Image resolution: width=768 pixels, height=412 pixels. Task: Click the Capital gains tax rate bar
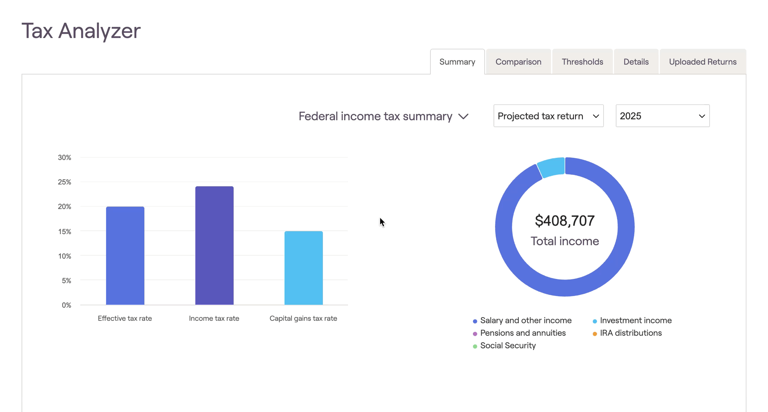(x=303, y=268)
